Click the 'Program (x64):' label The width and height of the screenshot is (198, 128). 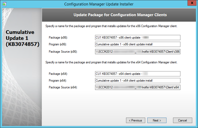point(58,81)
